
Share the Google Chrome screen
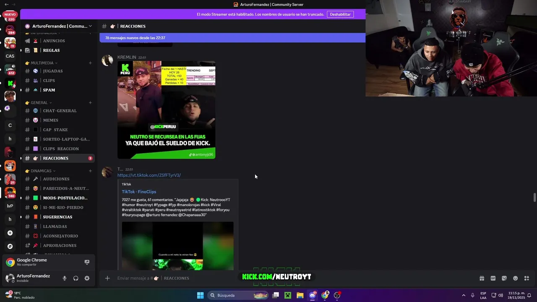tap(87, 262)
